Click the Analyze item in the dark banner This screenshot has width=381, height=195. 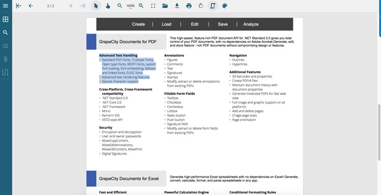coord(251,24)
